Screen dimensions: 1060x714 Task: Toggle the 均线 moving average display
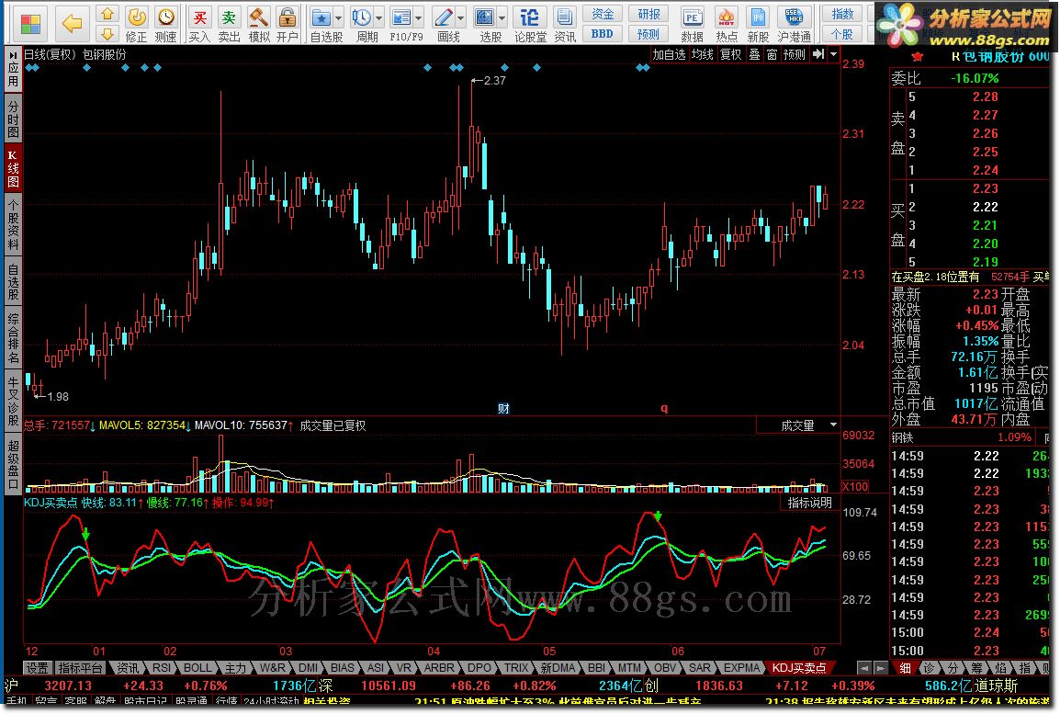pyautogui.click(x=703, y=54)
